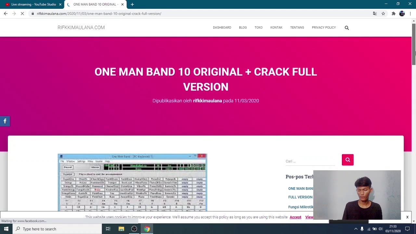Viewport: 416px width, 234px height.
Task: Open the Chrome three-dot menu
Action: (x=410, y=14)
